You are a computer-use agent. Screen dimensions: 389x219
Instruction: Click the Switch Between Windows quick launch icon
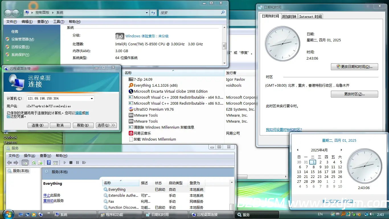pos(27,214)
